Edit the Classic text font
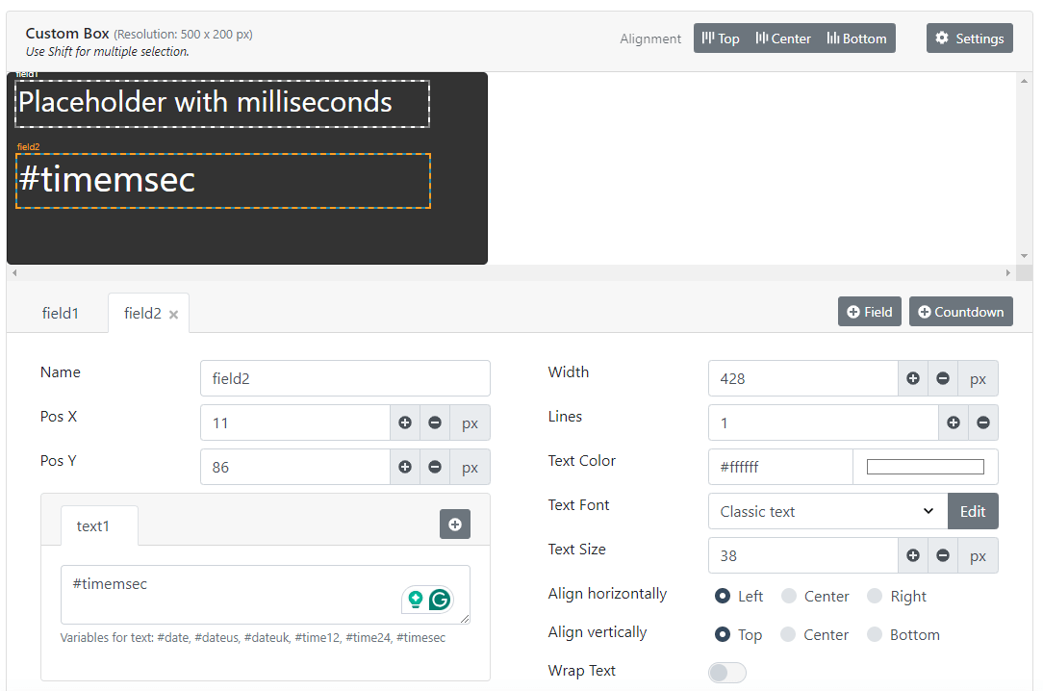This screenshot has width=1043, height=691. coord(973,511)
